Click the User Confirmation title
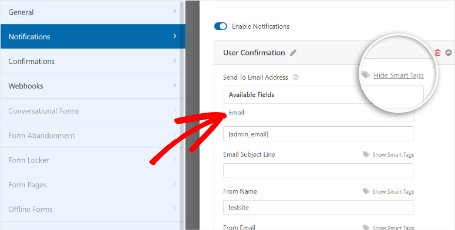 (254, 53)
